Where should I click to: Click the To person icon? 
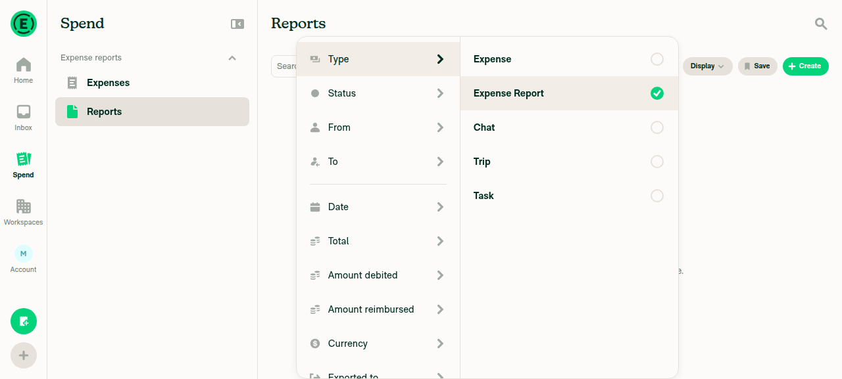(315, 162)
